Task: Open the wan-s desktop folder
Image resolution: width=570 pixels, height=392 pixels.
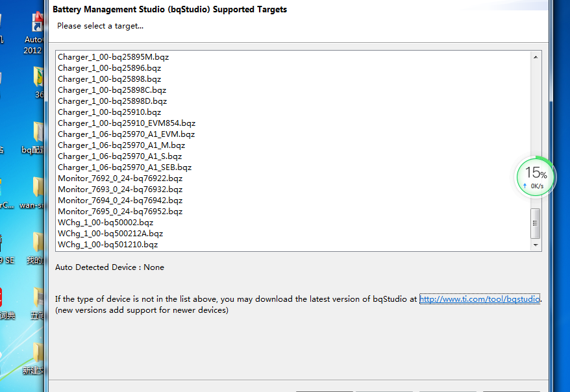Action: 36,188
